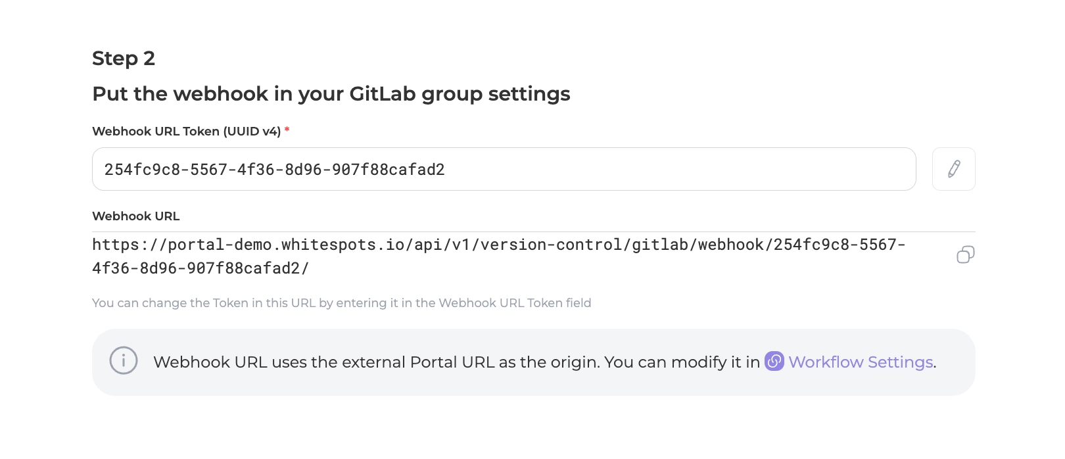
Task: Click the "gitlab/webhook" part of the URL
Action: (x=698, y=245)
